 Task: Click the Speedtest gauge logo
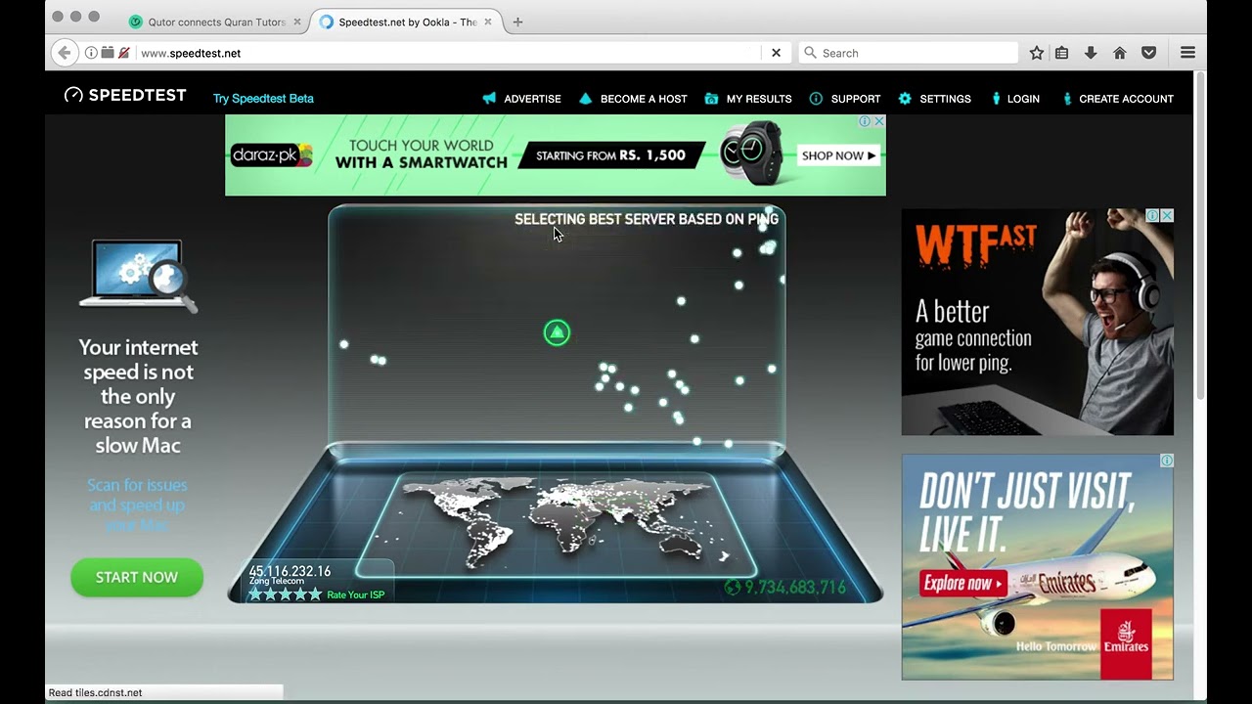click(73, 96)
